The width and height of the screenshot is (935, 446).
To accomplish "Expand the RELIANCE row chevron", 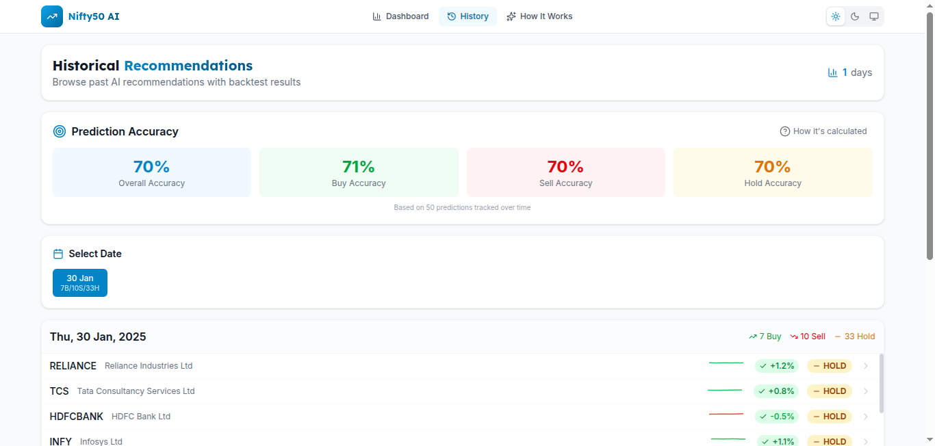I will pos(866,366).
